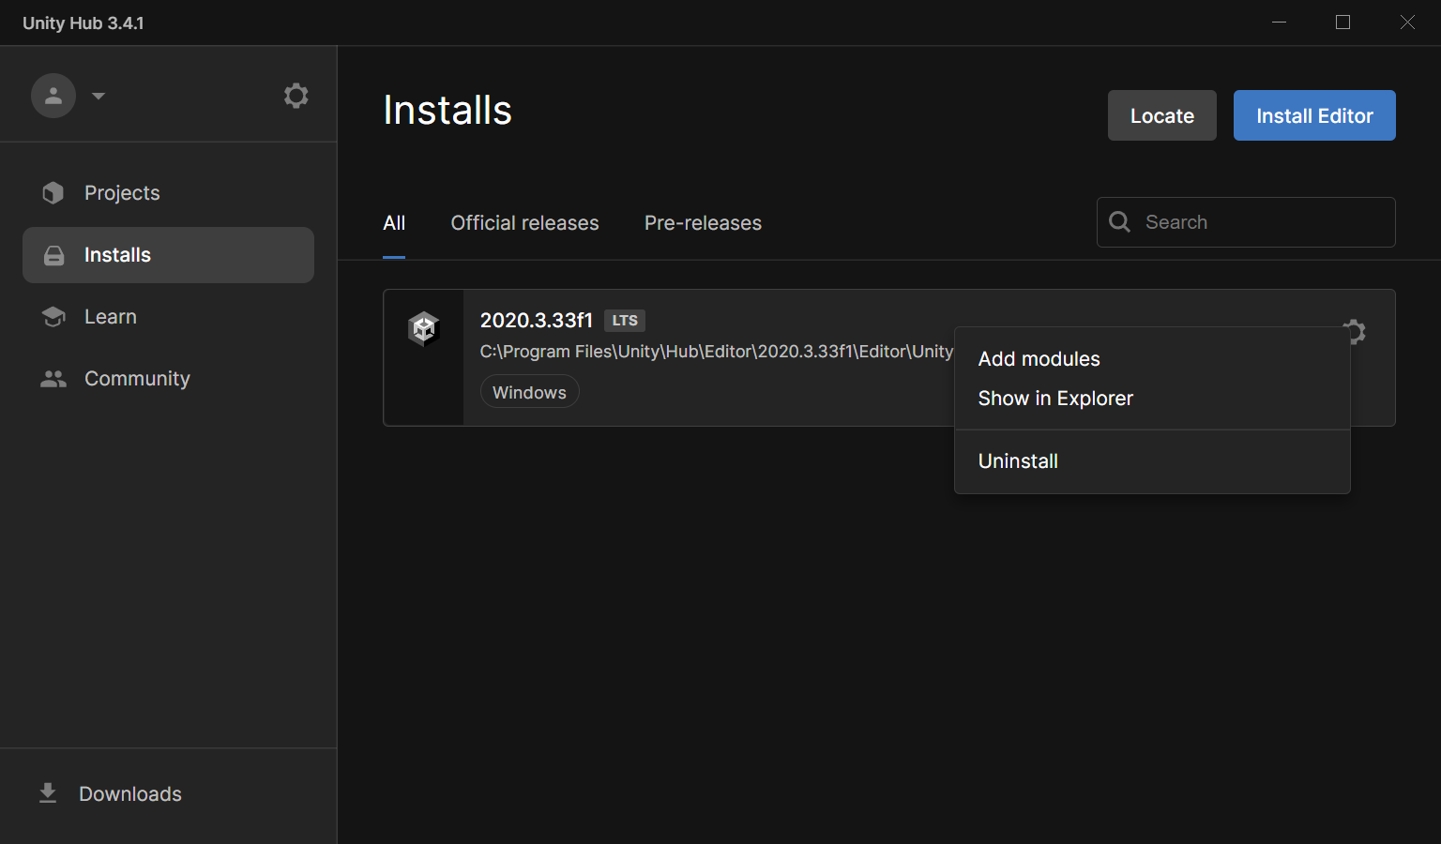Click the Search input field
Image resolution: width=1441 pixels, height=844 pixels.
tap(1246, 222)
